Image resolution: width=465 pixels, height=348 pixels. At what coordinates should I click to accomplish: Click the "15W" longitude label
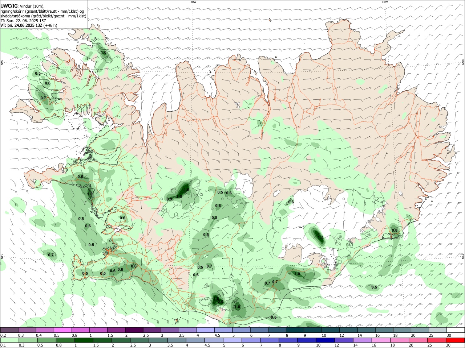point(385,2)
